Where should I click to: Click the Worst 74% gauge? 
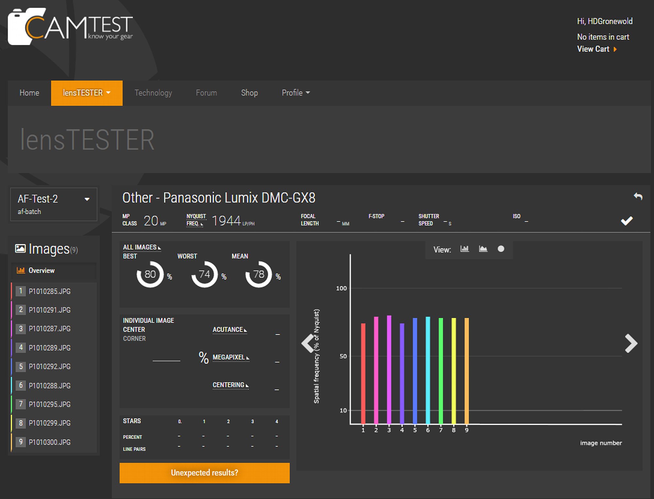(204, 274)
